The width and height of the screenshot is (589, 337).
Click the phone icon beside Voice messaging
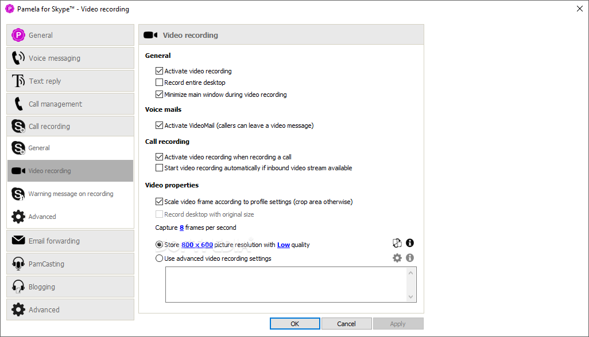[18, 58]
